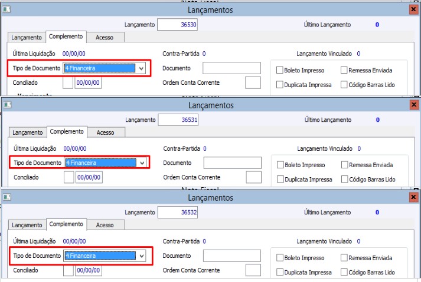Open Tipo de Documento dropdown for Lançamento 36531
Image resolution: width=421 pixels, height=282 pixels.
[141, 162]
